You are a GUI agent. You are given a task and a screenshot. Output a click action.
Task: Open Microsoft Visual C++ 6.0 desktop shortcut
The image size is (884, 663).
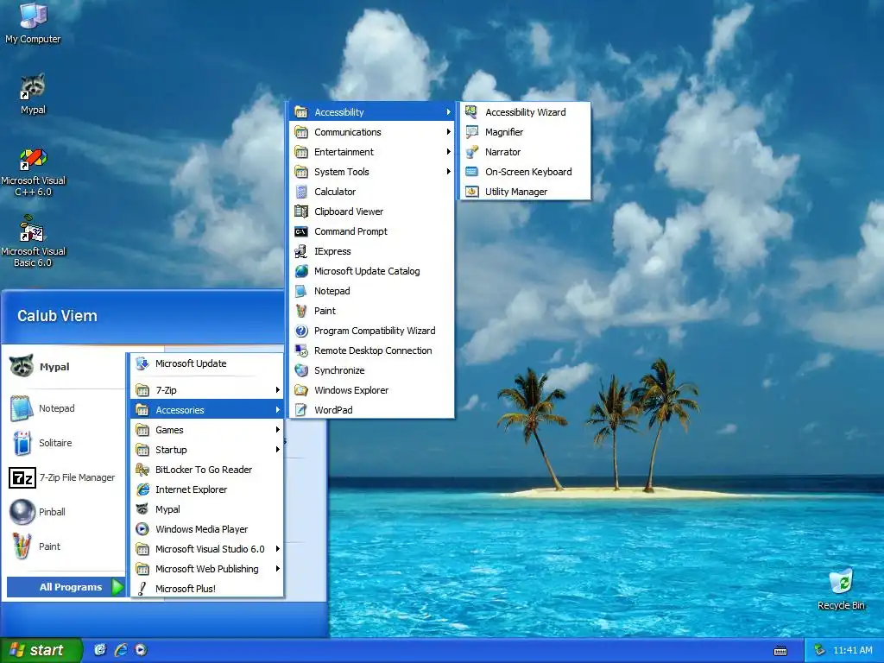point(33,173)
